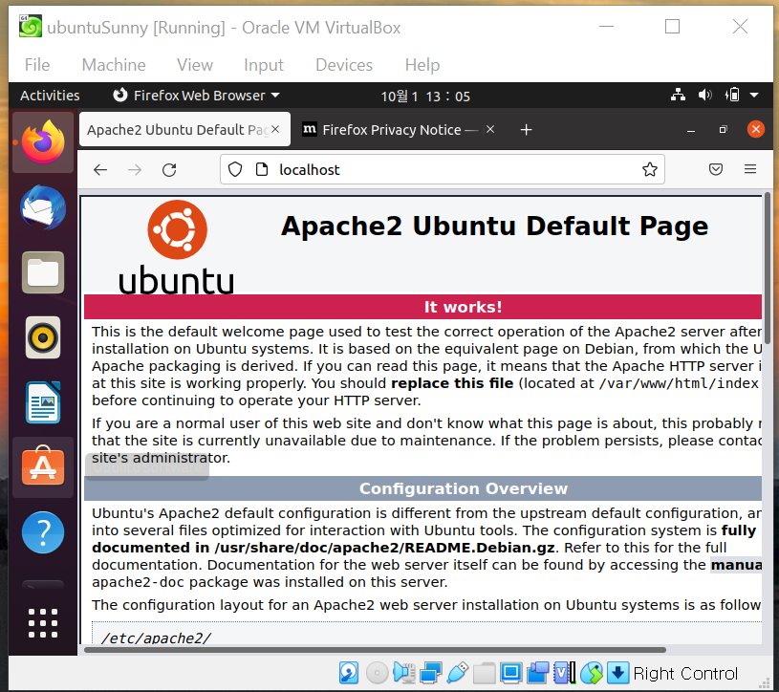Close the Firefox Privacy Notice tab
Image resolution: width=779 pixels, height=692 pixels.
pyautogui.click(x=490, y=129)
